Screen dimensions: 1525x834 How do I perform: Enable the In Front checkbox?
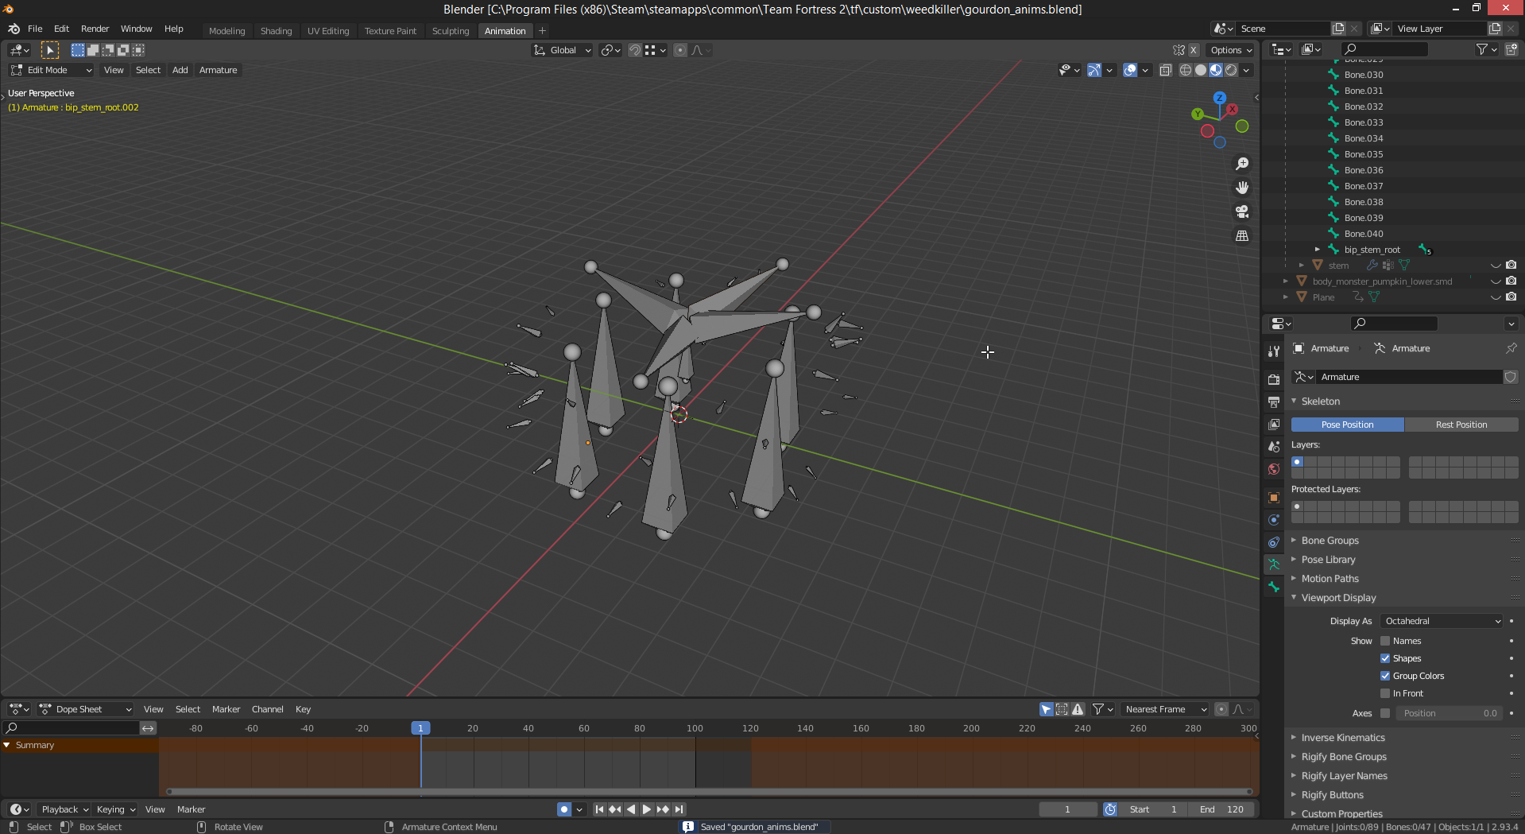coord(1385,693)
